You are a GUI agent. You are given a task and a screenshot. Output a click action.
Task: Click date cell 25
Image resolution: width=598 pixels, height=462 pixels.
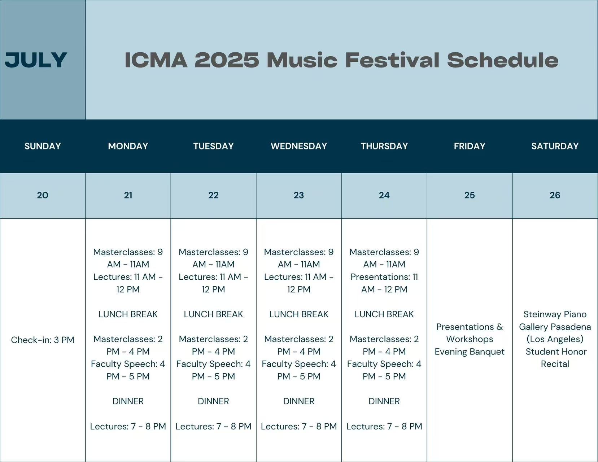click(470, 195)
